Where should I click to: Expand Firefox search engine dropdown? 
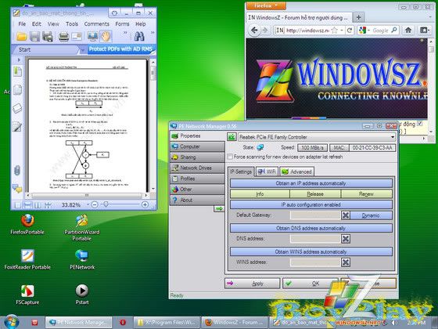pyautogui.click(x=368, y=31)
